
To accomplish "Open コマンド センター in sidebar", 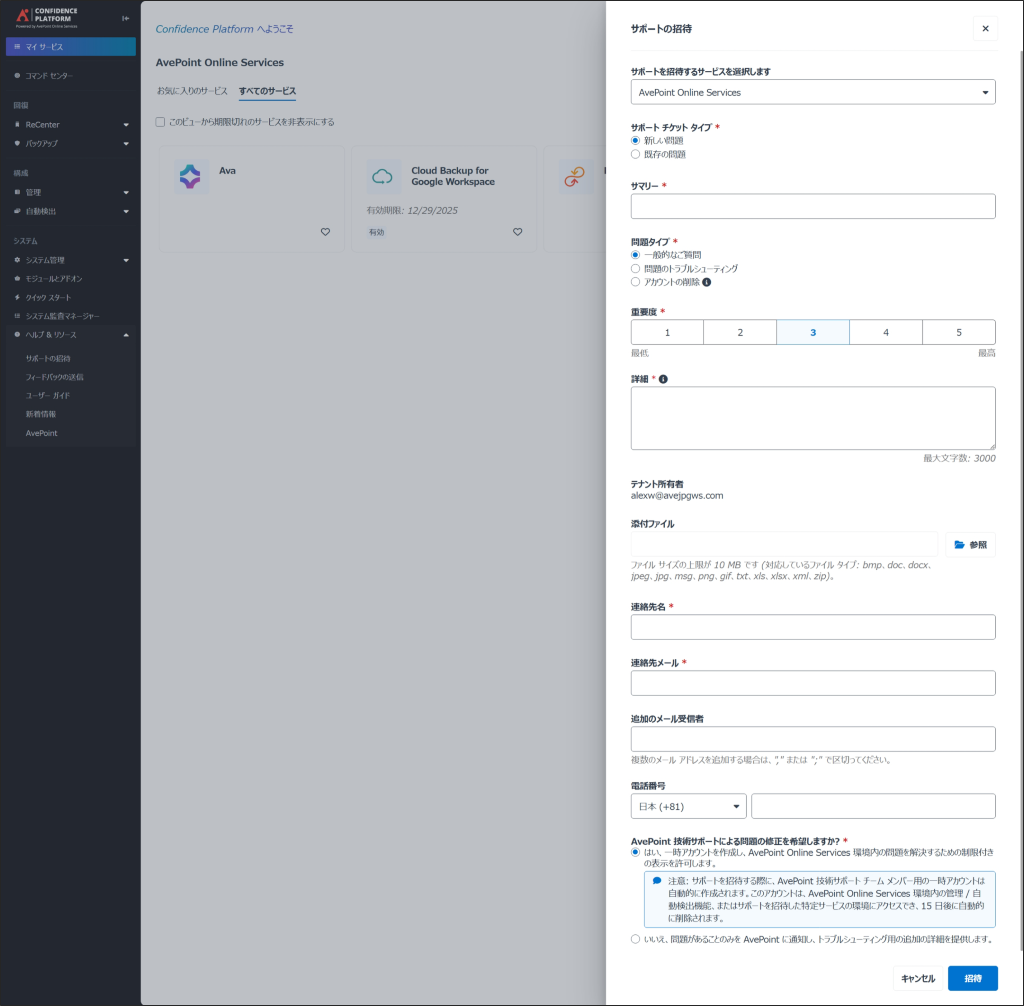I will click(x=49, y=76).
